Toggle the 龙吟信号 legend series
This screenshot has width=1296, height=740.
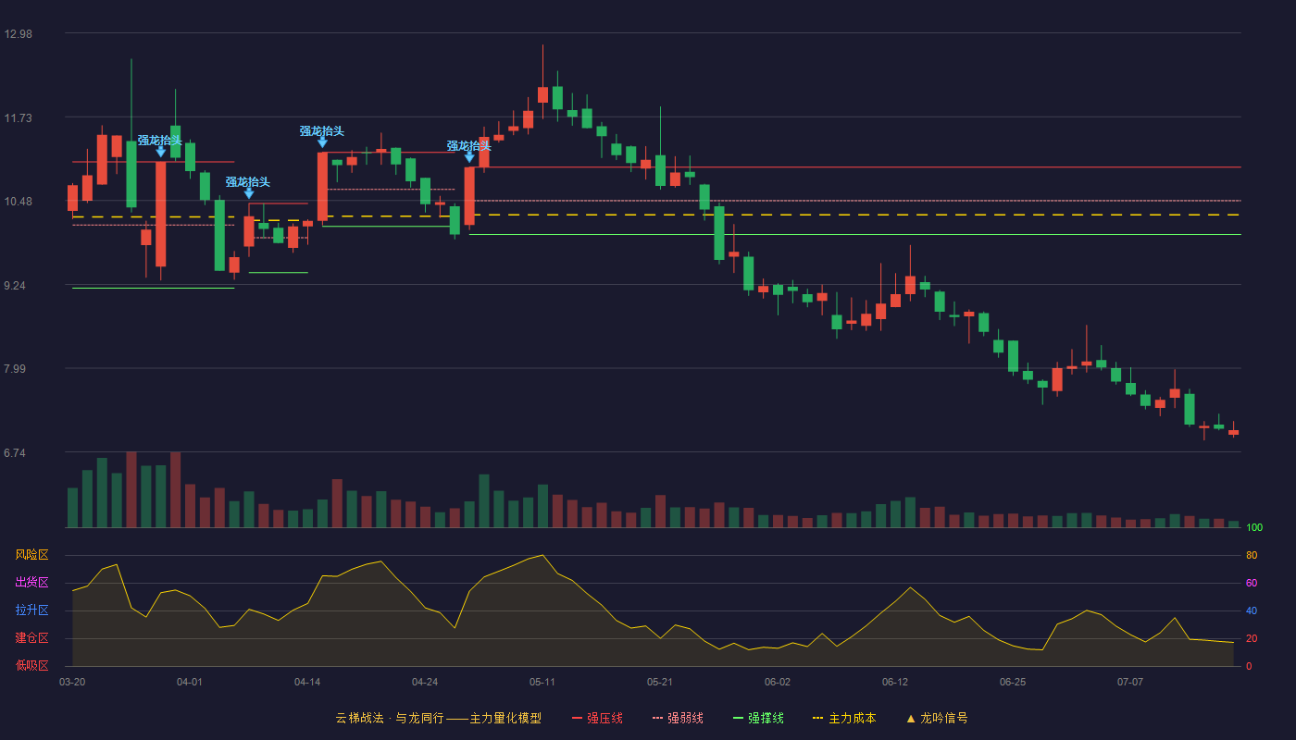point(937,718)
